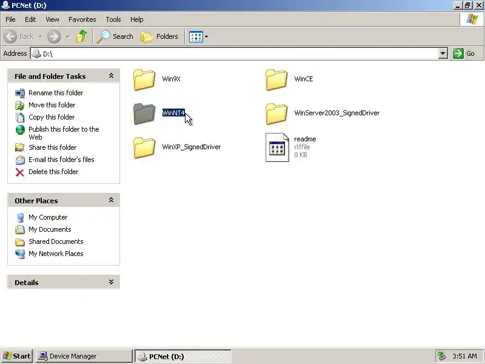This screenshot has height=364, width=485.
Task: Click the 3:51 AM clock
Action: click(464, 356)
